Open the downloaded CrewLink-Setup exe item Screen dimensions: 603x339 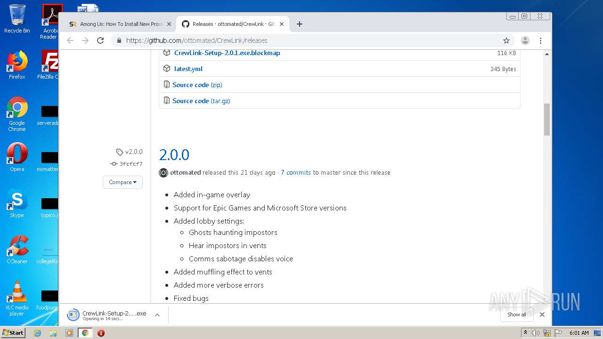tap(107, 315)
